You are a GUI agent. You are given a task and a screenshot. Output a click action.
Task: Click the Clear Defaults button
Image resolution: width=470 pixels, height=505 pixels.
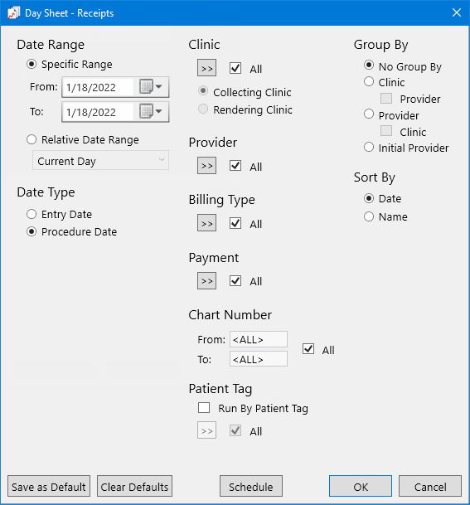pos(134,486)
